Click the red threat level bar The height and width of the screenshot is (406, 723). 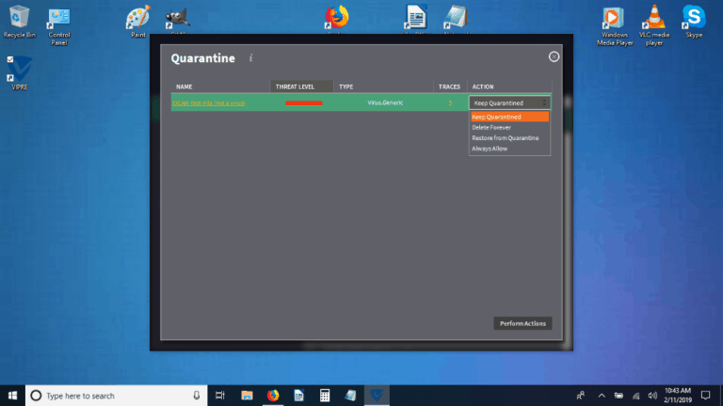coord(304,103)
